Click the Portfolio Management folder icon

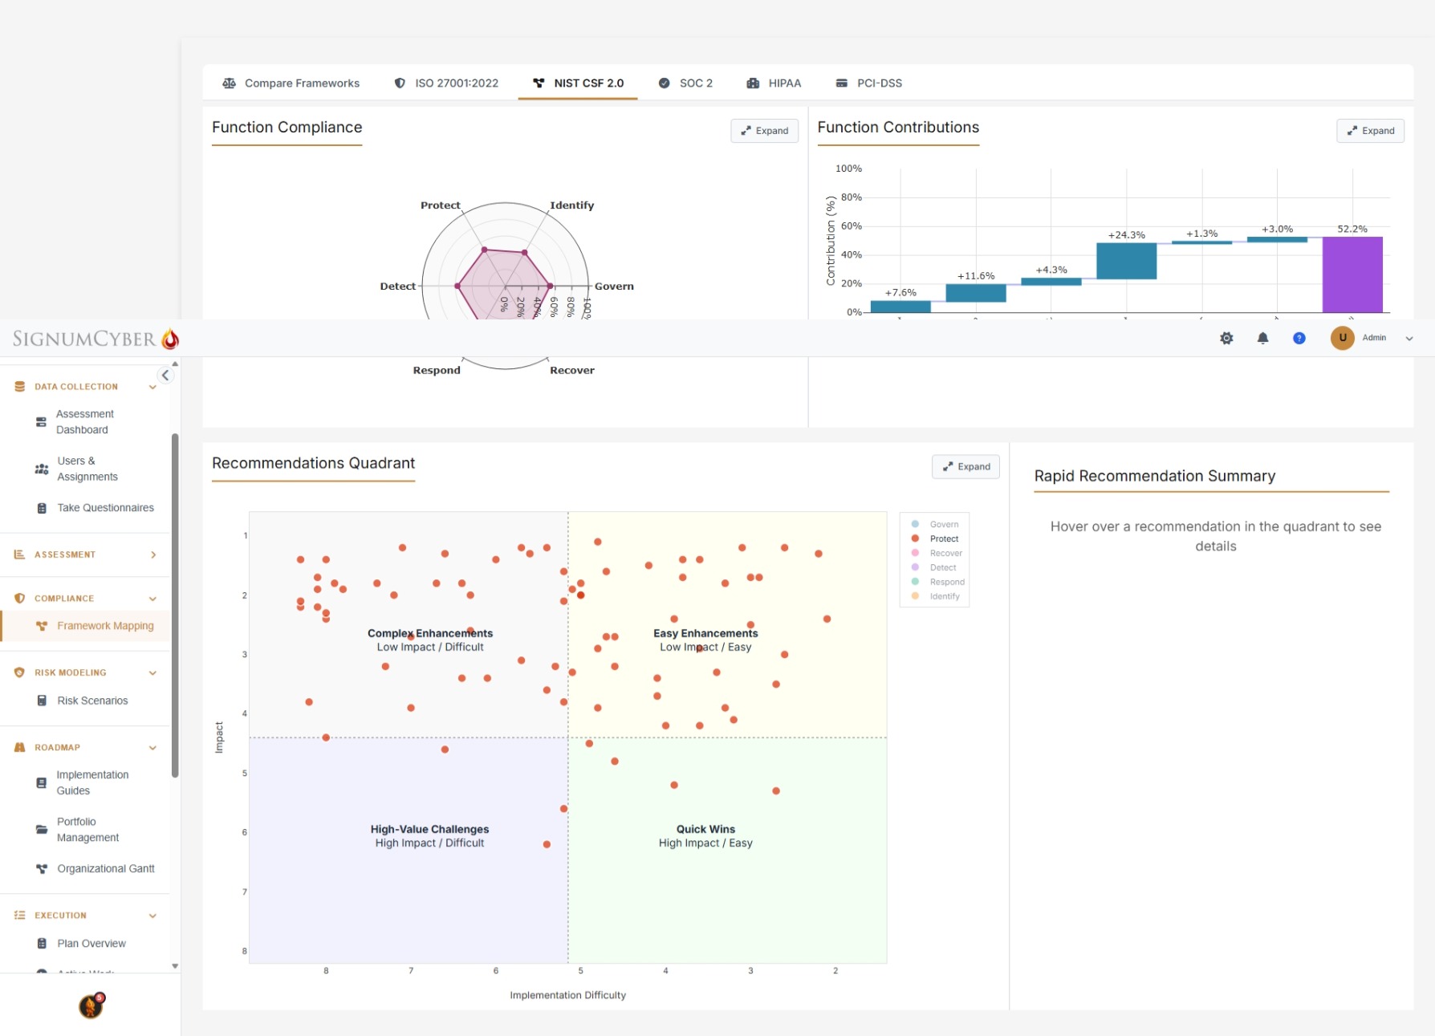42,830
